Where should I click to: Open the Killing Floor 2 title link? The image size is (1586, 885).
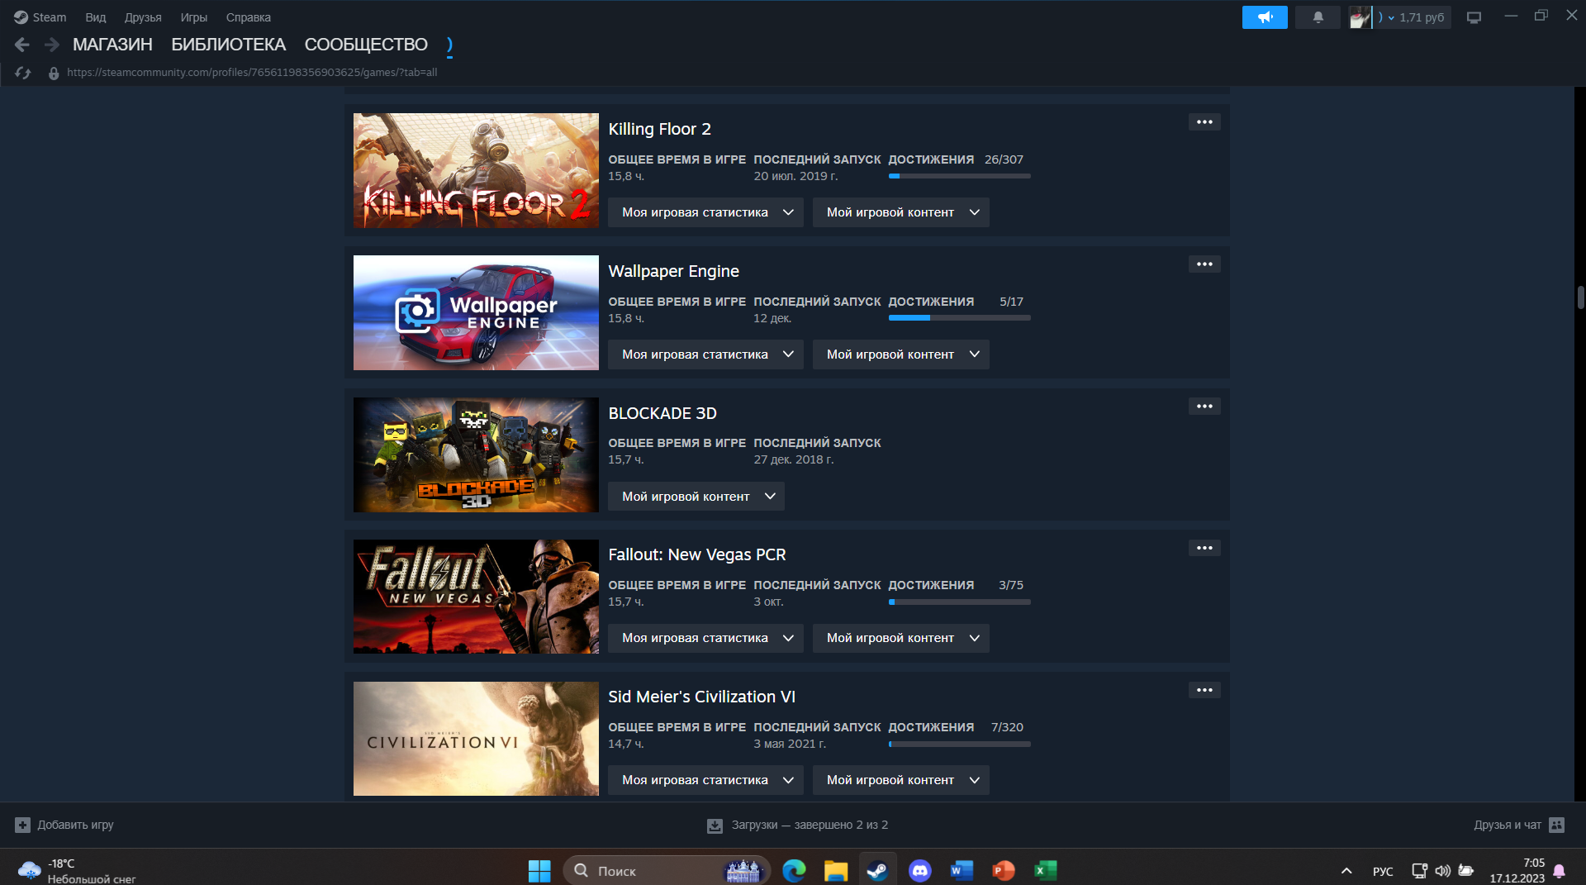(x=659, y=129)
